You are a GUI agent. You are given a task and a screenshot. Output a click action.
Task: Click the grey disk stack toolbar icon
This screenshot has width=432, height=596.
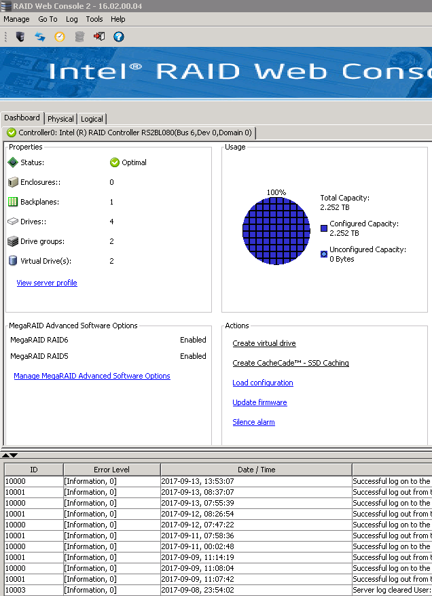[x=79, y=37]
